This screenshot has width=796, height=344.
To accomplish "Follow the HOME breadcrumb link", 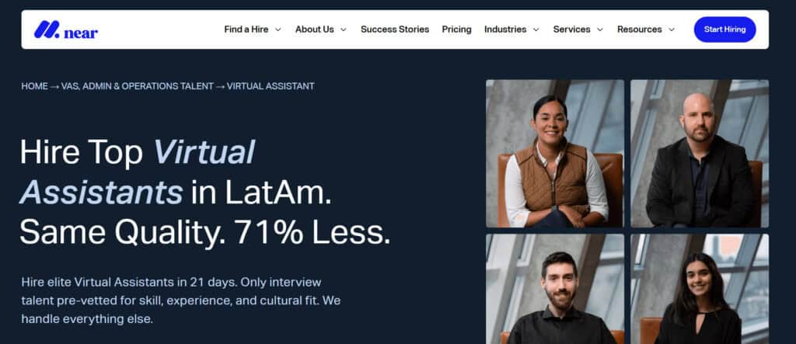I will point(34,86).
